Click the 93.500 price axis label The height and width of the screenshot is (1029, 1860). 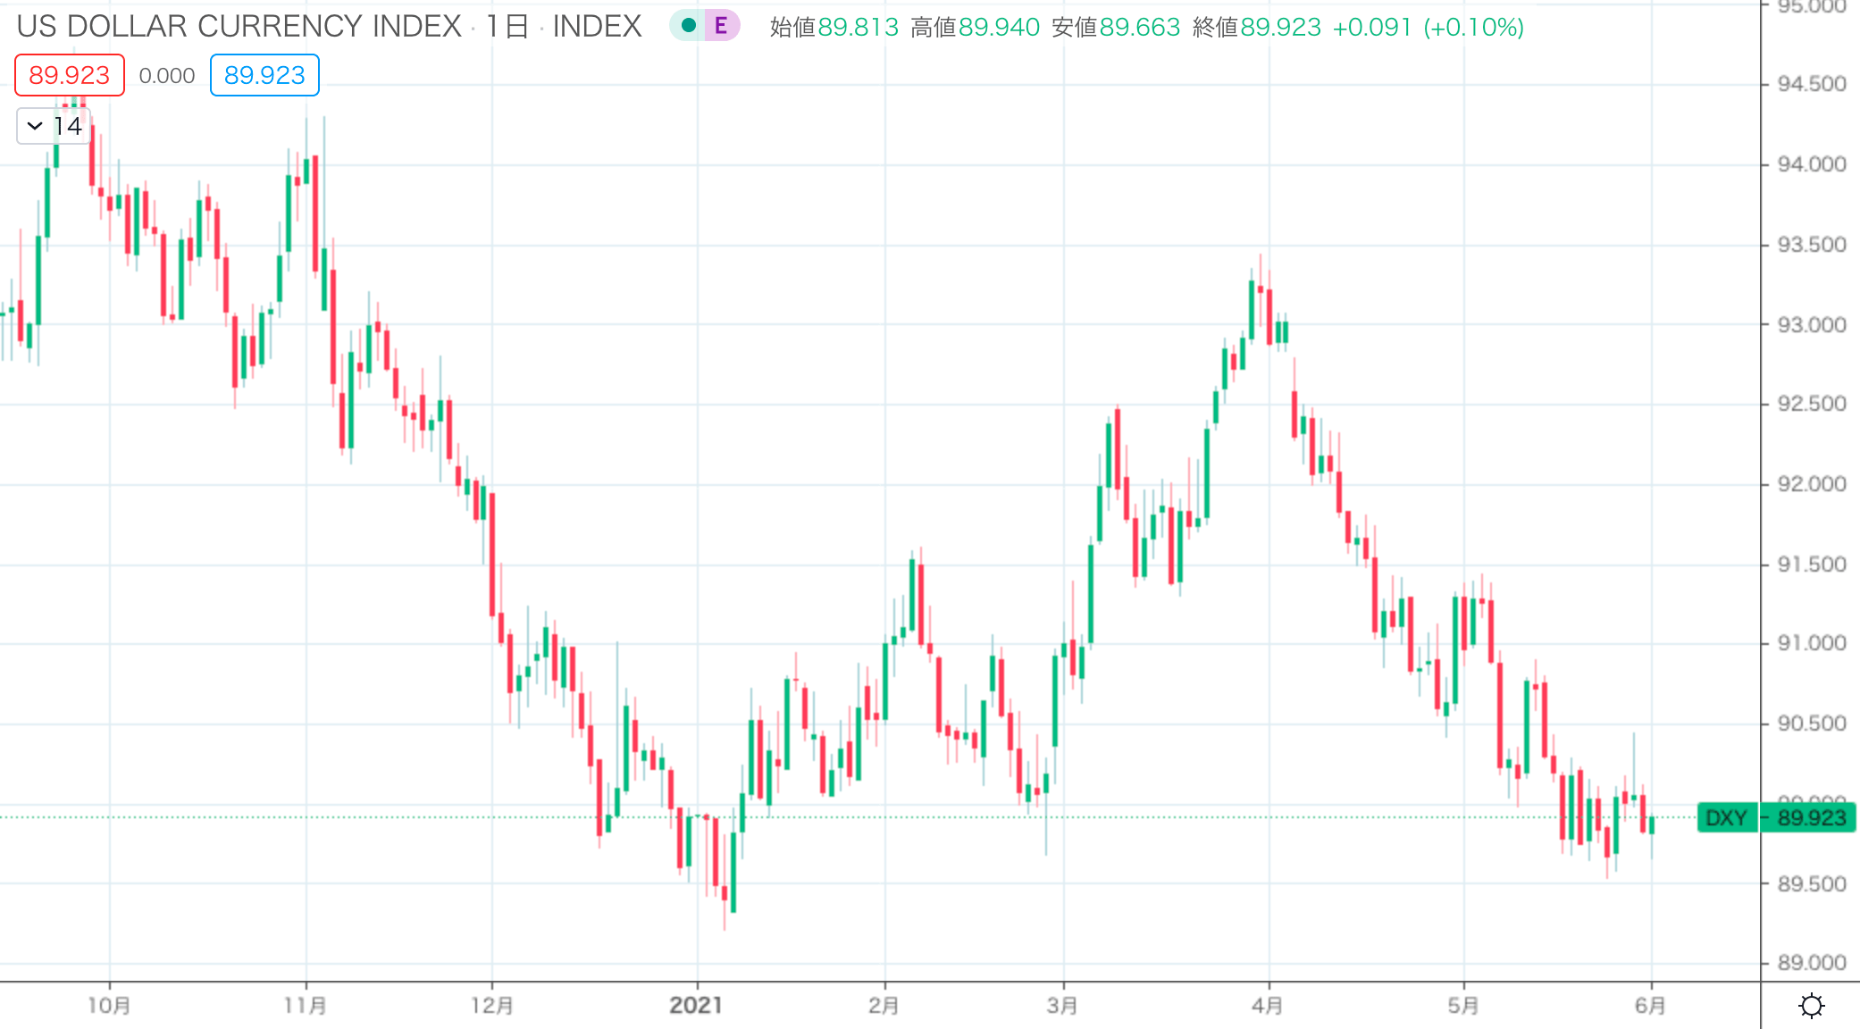pos(1812,245)
